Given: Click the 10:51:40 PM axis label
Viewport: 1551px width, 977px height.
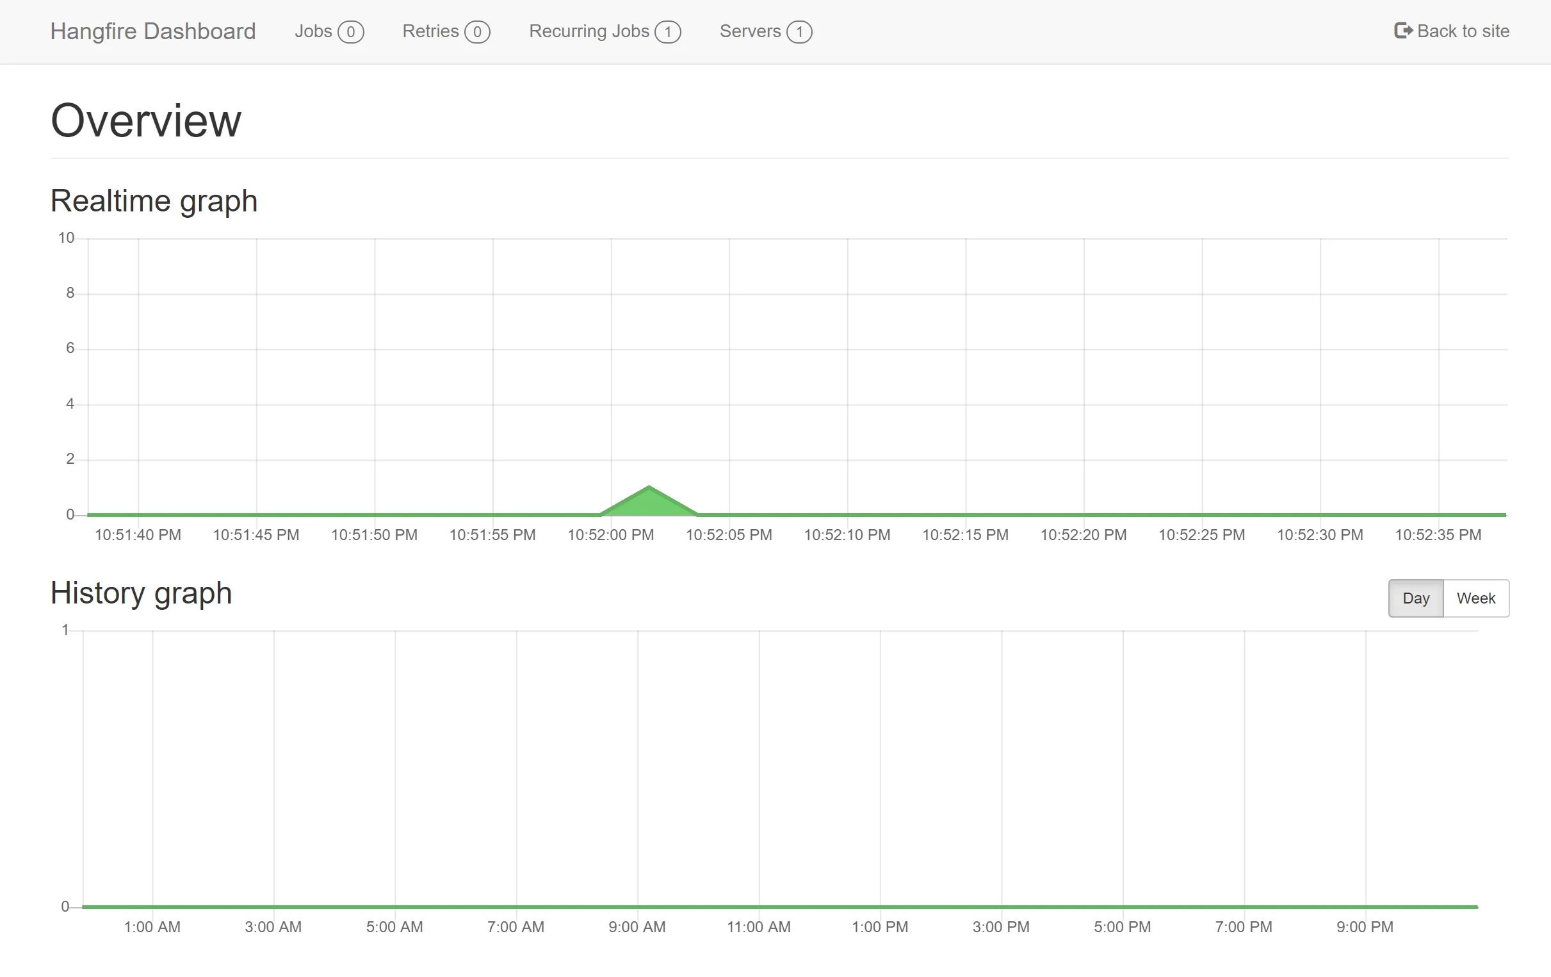Looking at the screenshot, I should coord(138,535).
